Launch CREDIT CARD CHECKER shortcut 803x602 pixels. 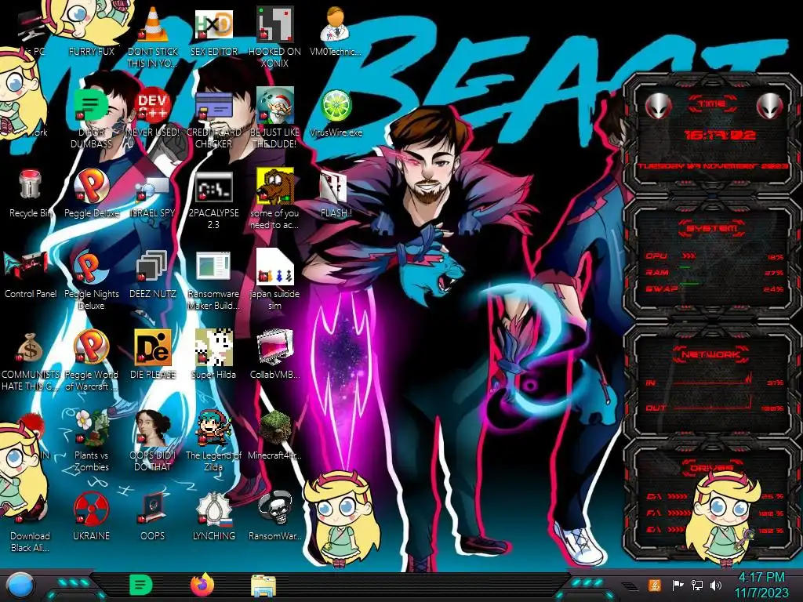tap(214, 107)
